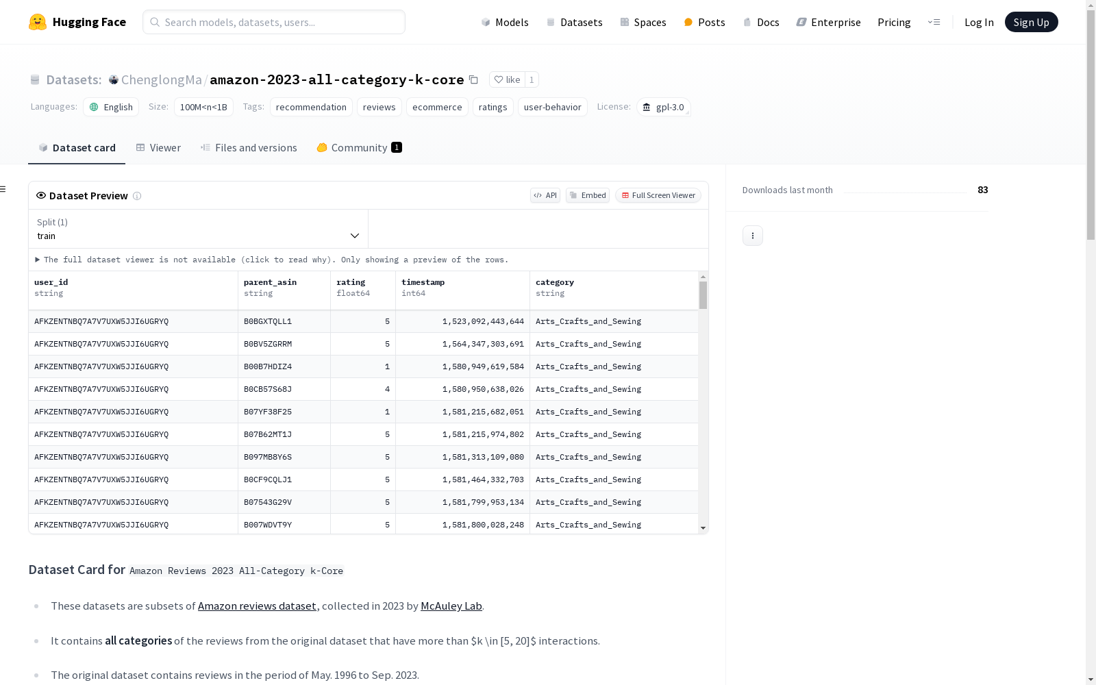The width and height of the screenshot is (1096, 685).
Task: Click the amazon-2023-all-category-k-core dataset title
Action: coord(337,79)
